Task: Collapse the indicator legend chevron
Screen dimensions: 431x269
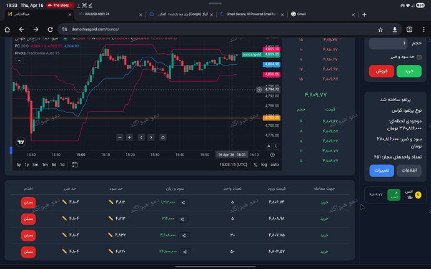Action: click(19, 61)
